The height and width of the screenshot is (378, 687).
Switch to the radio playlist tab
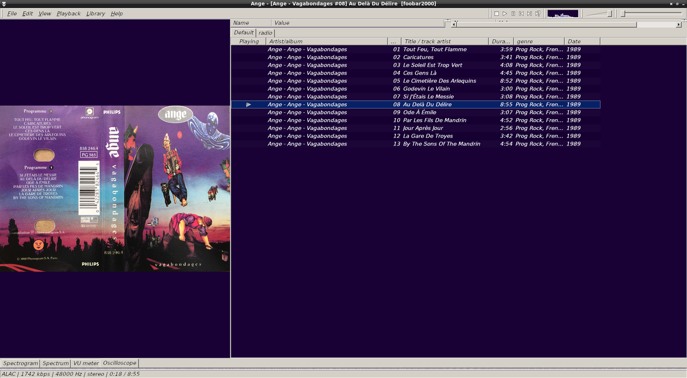click(265, 33)
